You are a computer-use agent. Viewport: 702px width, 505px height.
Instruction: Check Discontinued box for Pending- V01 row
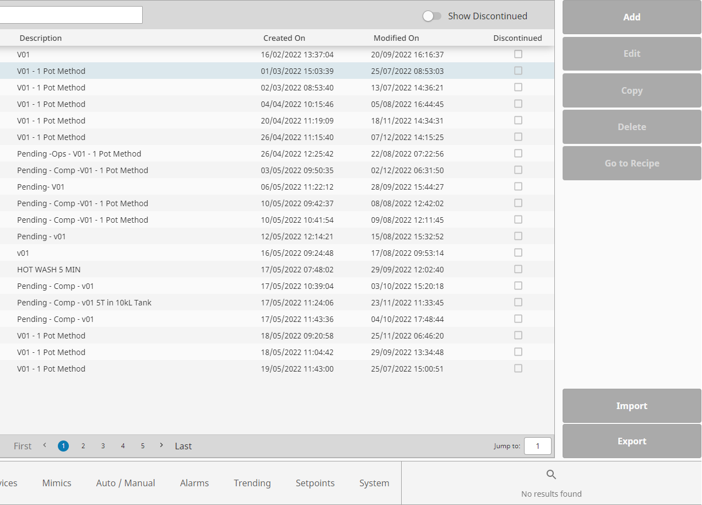pos(518,186)
